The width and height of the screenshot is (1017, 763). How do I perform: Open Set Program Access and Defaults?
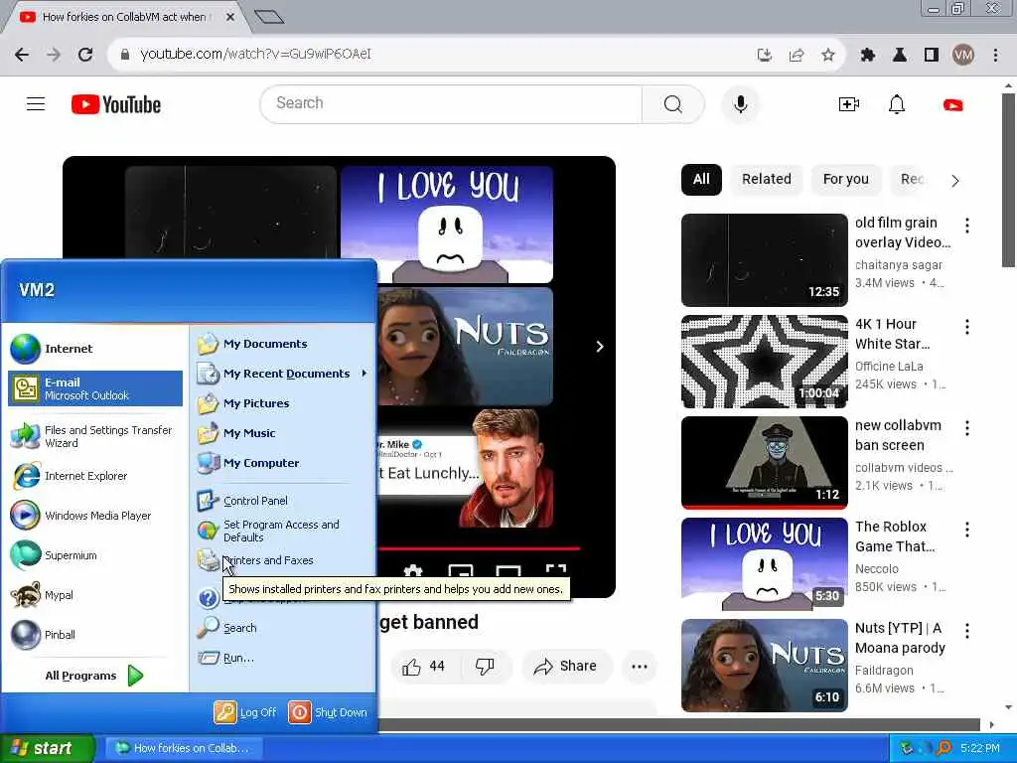coord(283,531)
